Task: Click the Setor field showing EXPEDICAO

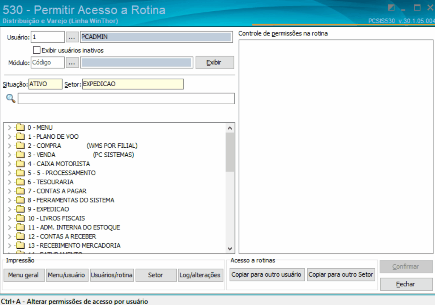Action: click(133, 84)
